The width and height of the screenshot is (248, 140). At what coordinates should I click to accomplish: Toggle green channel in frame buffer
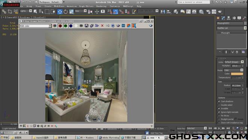[65, 26]
